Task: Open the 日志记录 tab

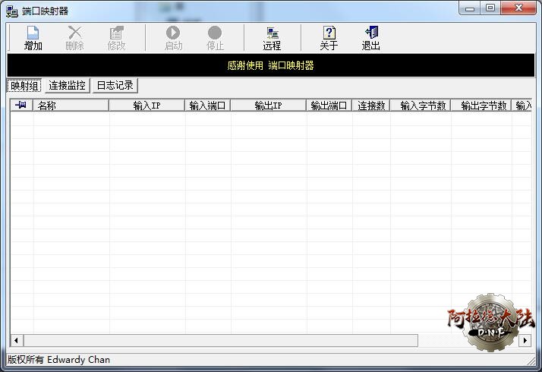Action: tap(115, 86)
